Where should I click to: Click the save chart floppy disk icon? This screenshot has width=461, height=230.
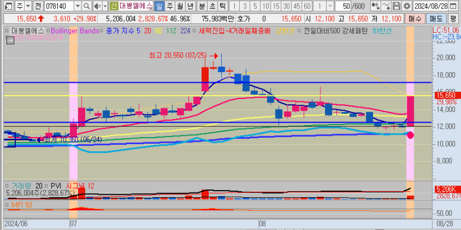[x=397, y=5]
